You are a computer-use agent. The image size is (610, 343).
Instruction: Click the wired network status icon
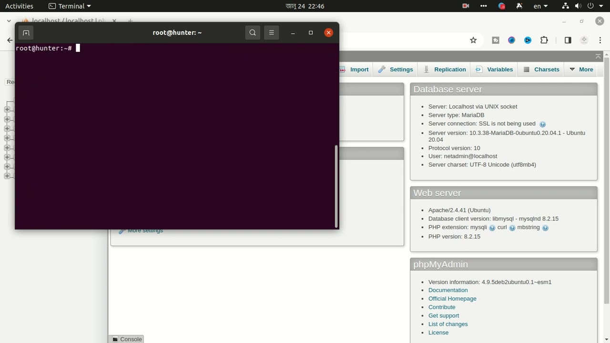(565, 6)
